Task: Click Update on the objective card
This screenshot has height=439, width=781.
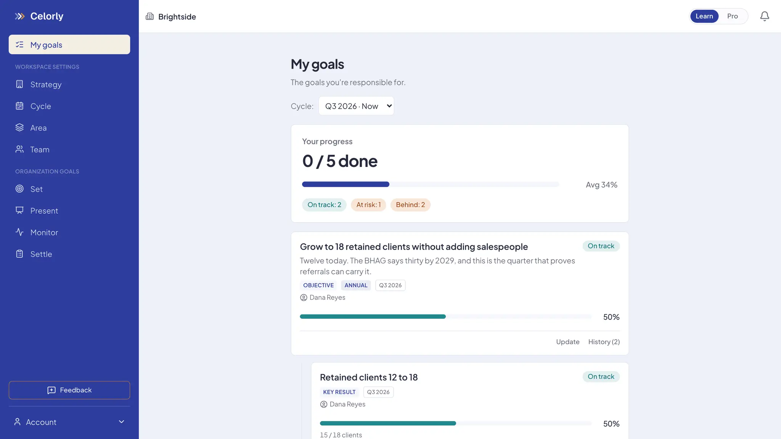Action: (568, 342)
